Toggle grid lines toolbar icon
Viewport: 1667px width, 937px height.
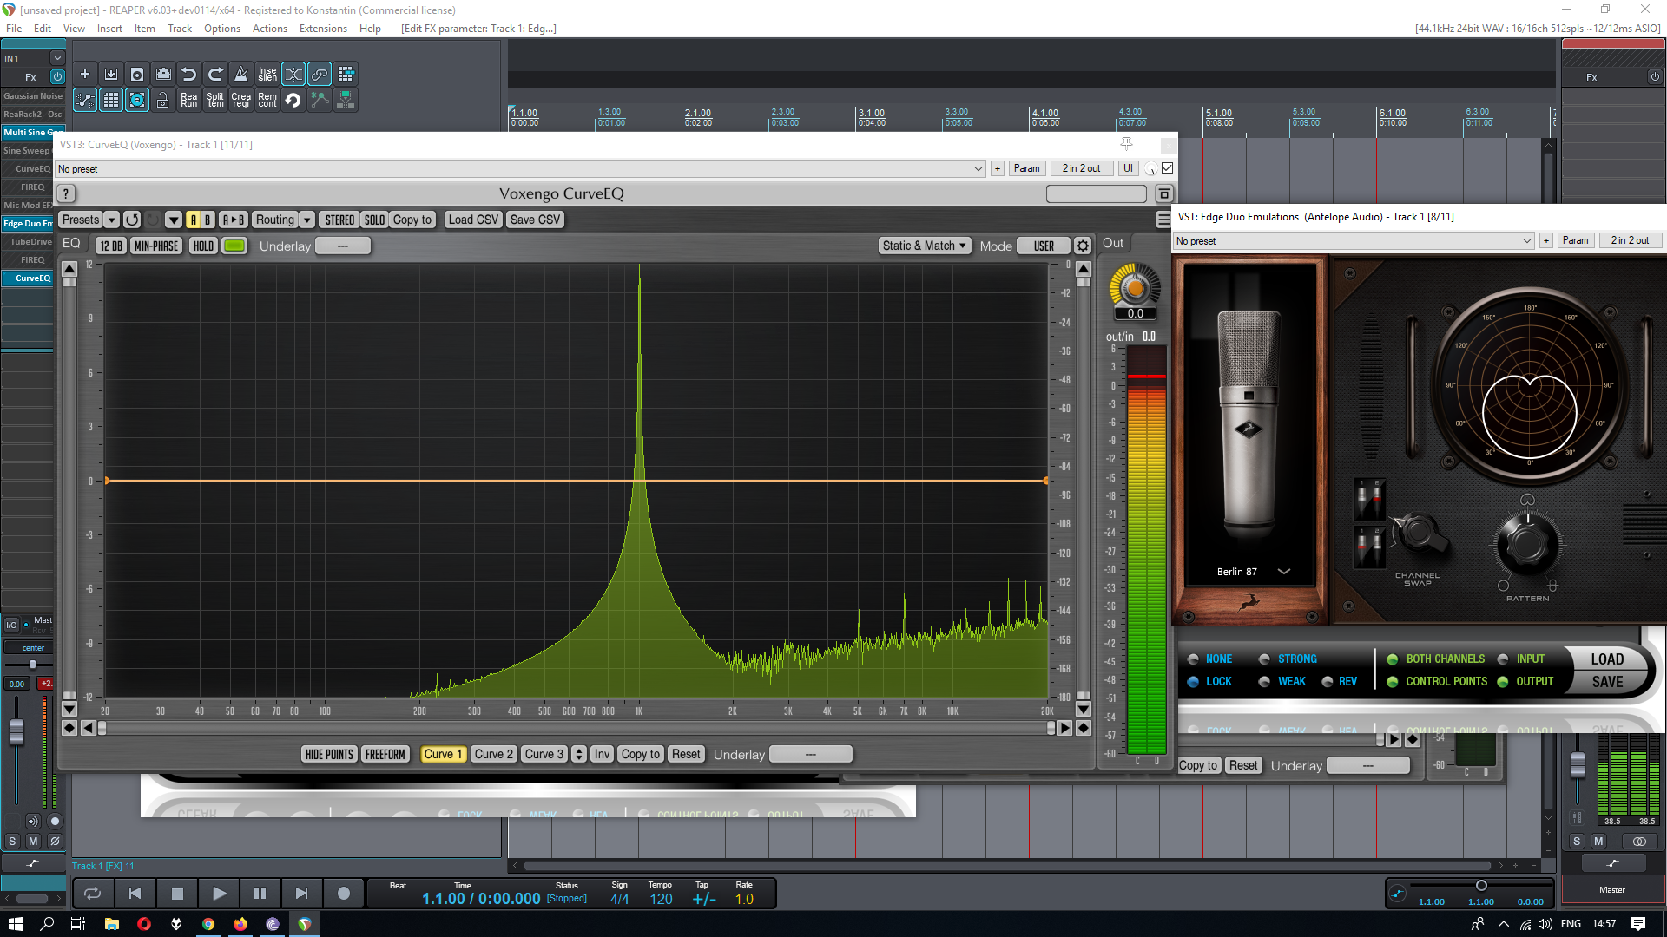point(111,101)
